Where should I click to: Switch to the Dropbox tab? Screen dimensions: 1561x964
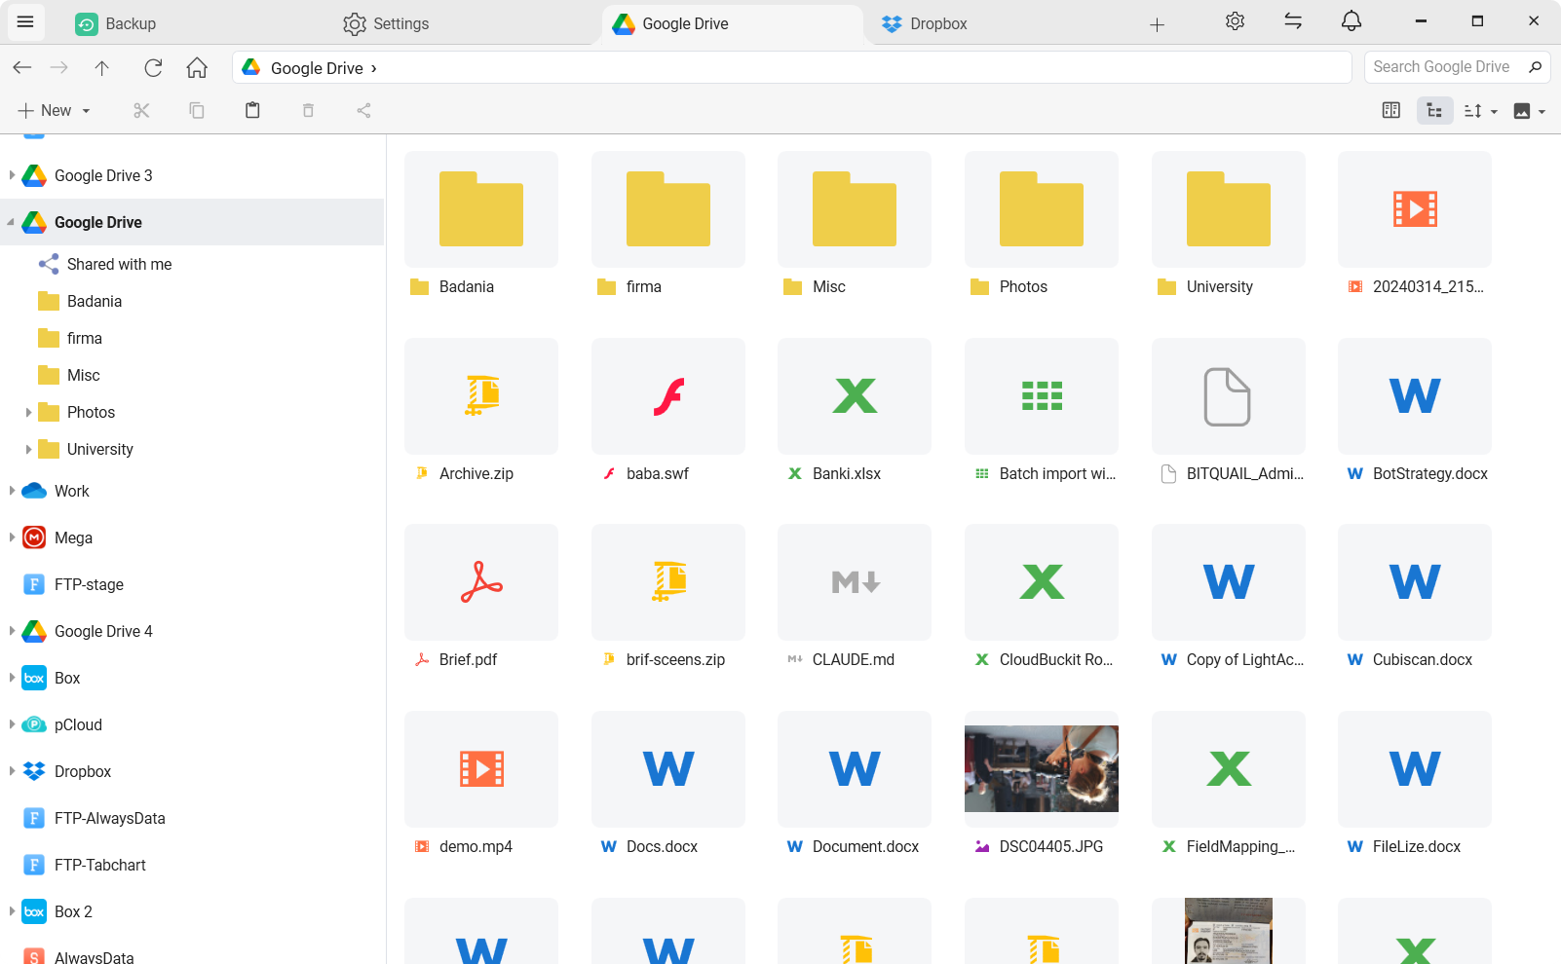coord(925,24)
